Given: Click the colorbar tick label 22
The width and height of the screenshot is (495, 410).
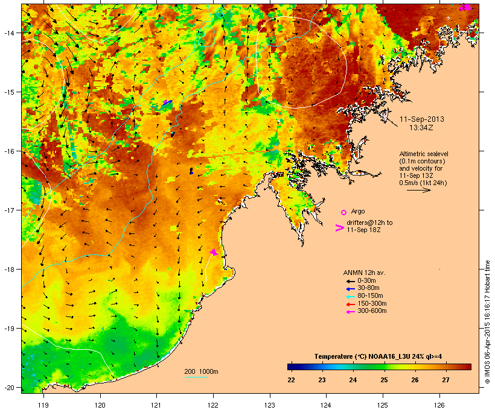Looking at the screenshot, I should point(291,380).
